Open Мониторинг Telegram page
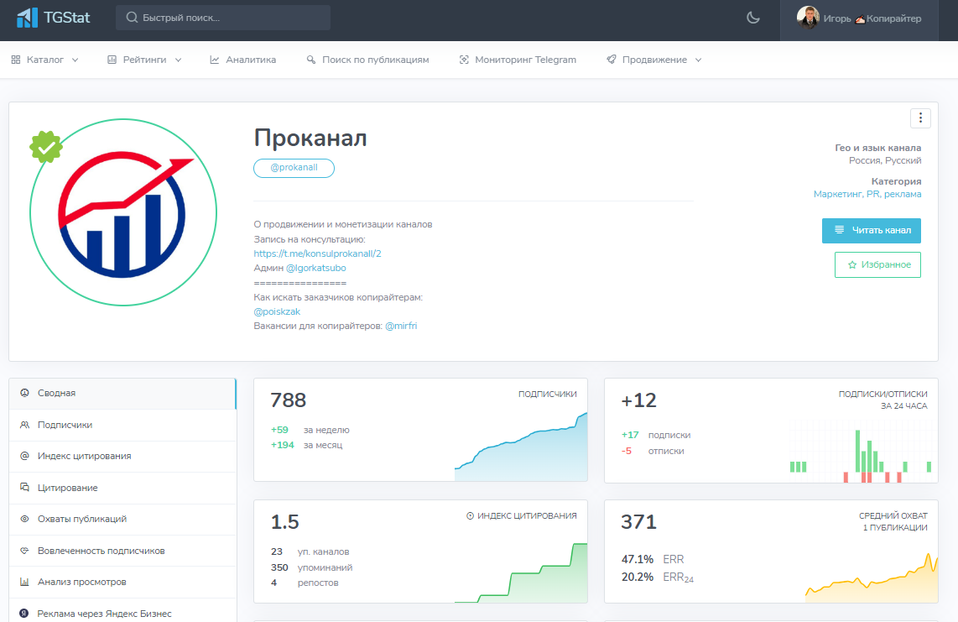 (518, 60)
